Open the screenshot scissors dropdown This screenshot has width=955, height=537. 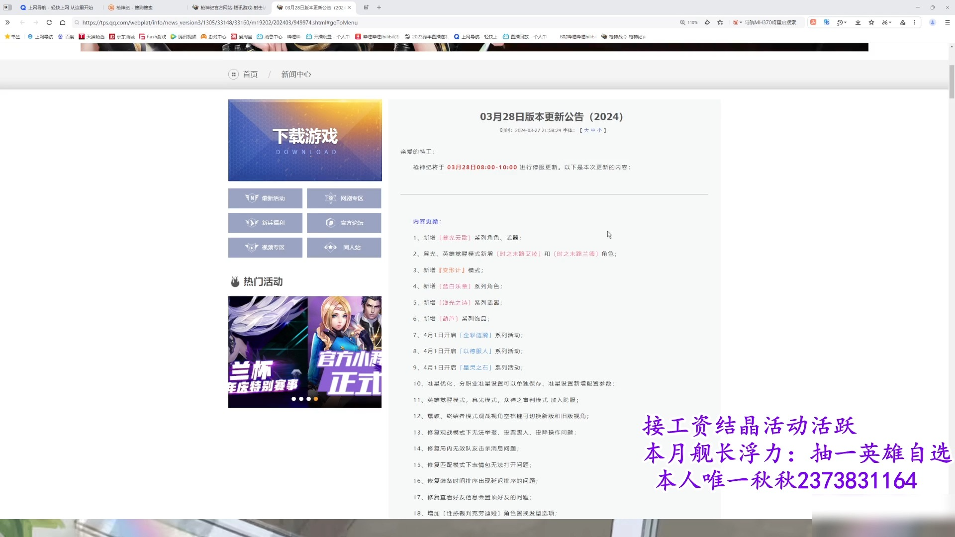[886, 22]
